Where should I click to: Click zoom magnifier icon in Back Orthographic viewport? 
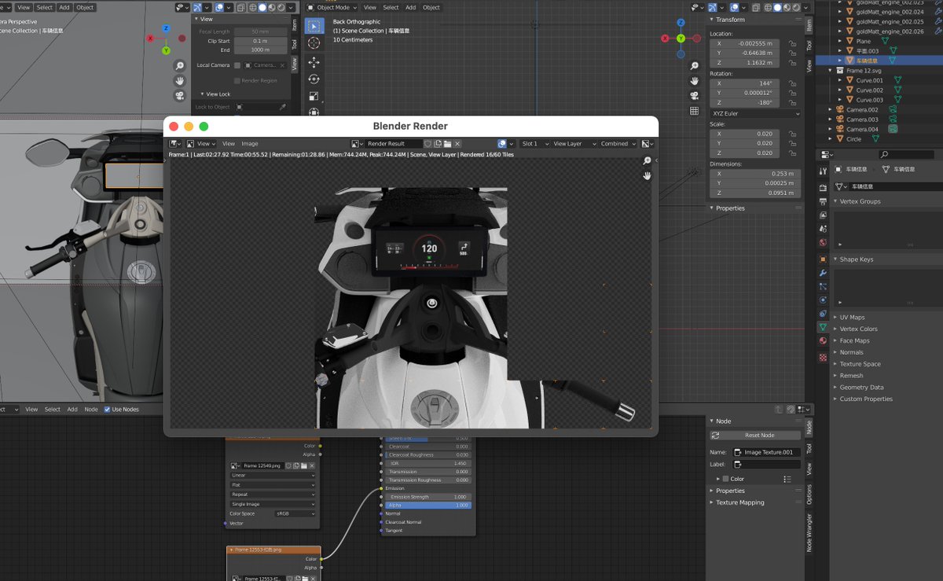(x=694, y=66)
